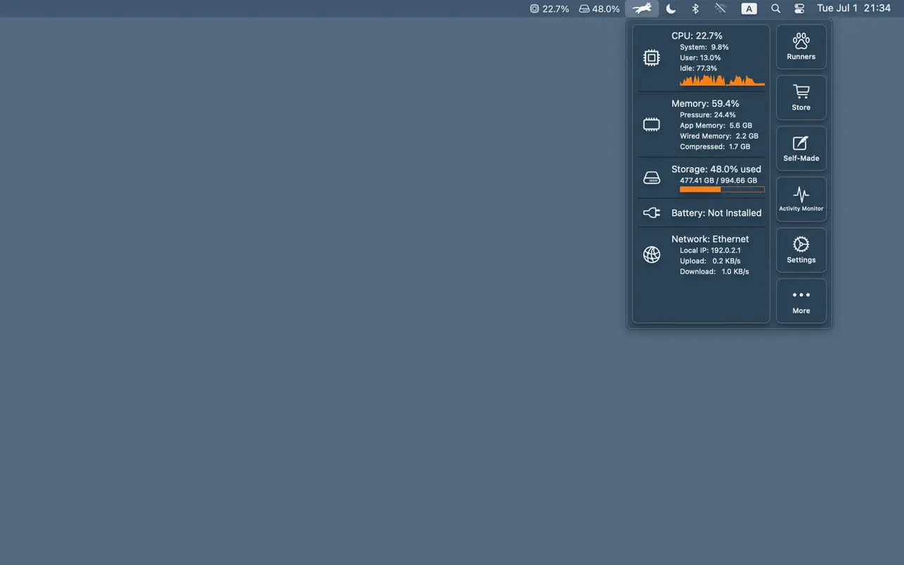The width and height of the screenshot is (904, 565).
Task: Click the Storage drive icon
Action: (x=652, y=178)
